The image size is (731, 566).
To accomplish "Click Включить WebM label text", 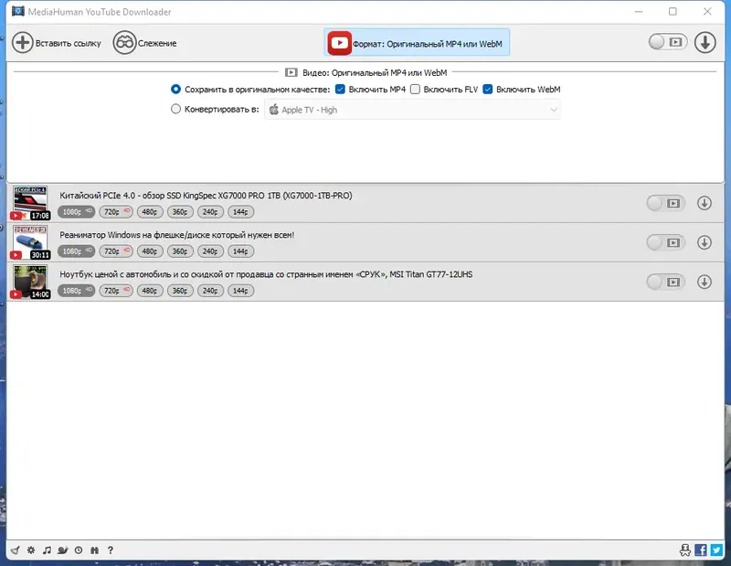I will 528,89.
